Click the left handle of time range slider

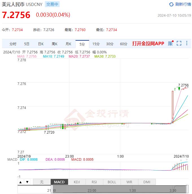pyautogui.click(x=51, y=189)
